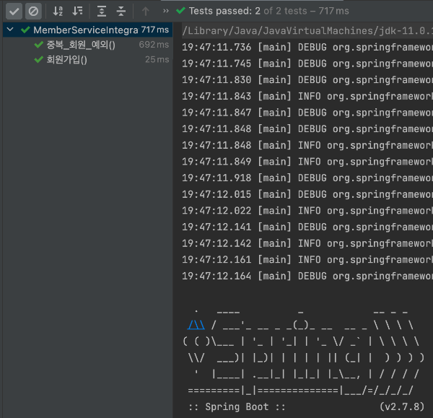Expand all test nodes

pos(102,12)
